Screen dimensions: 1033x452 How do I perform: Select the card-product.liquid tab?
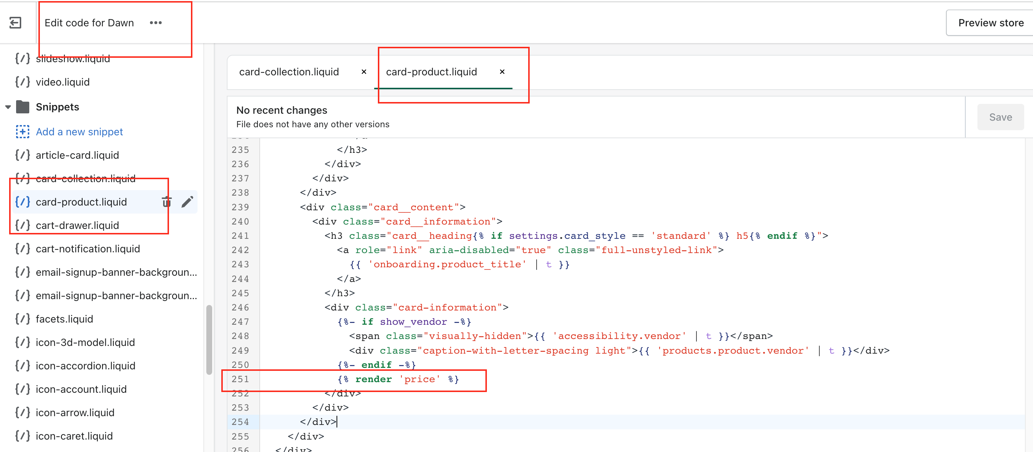tap(431, 72)
